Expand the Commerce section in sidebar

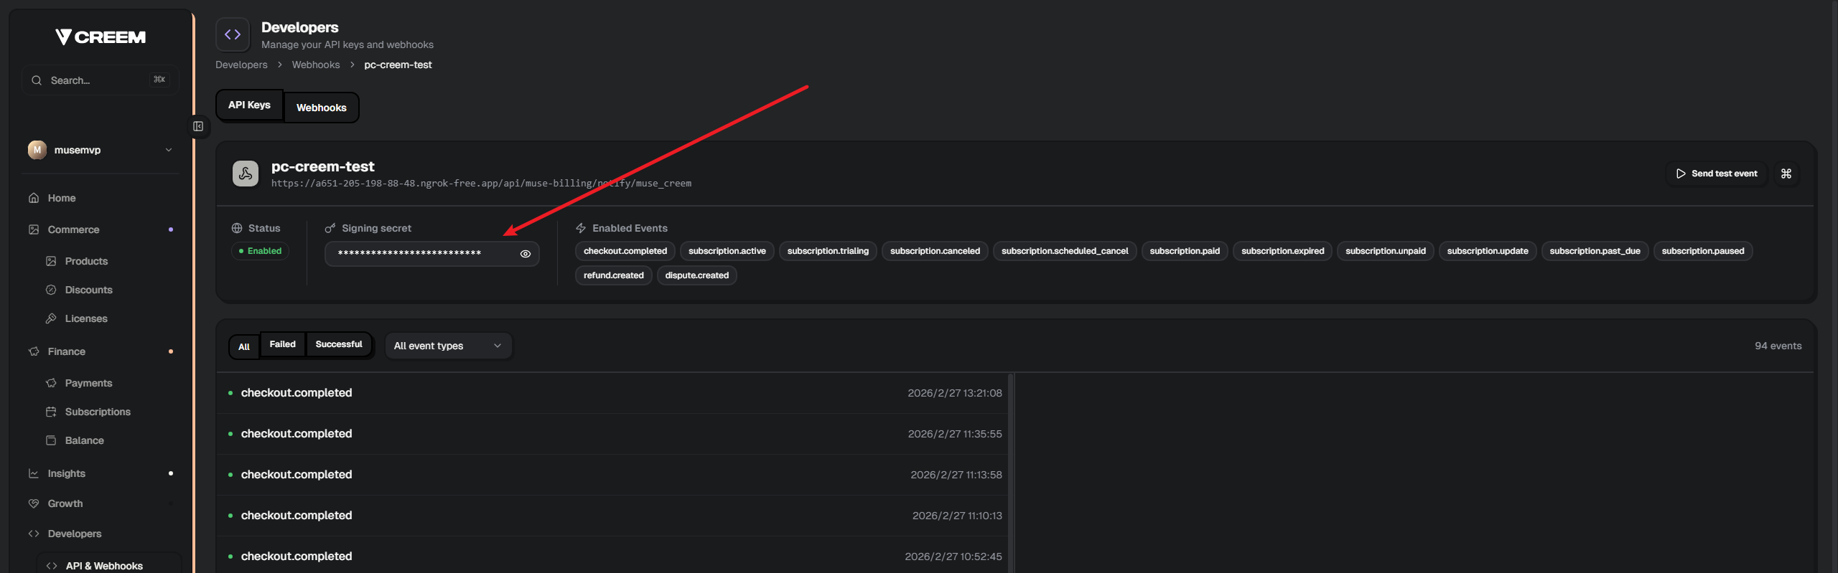click(73, 229)
